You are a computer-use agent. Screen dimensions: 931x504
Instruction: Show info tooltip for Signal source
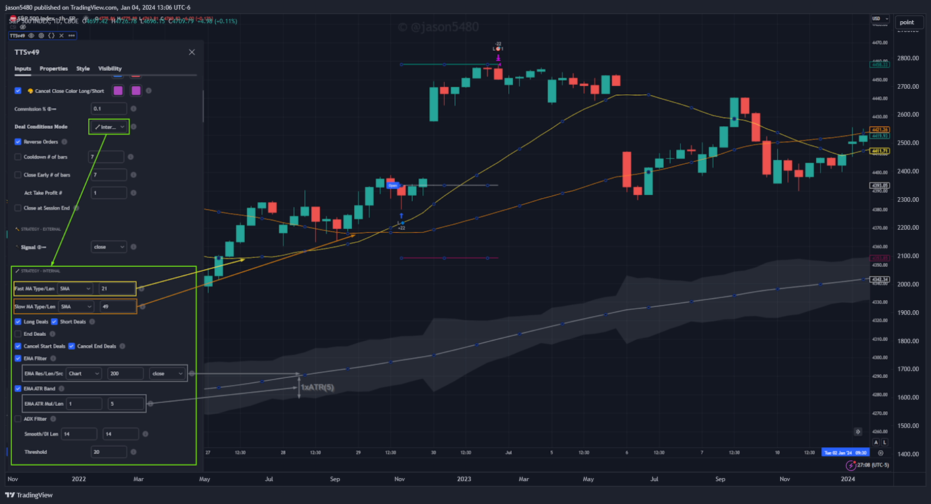tap(134, 247)
